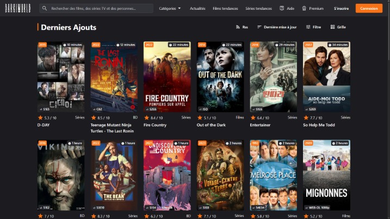Focus the movie search field
The width and height of the screenshot is (390, 219).
point(96,8)
